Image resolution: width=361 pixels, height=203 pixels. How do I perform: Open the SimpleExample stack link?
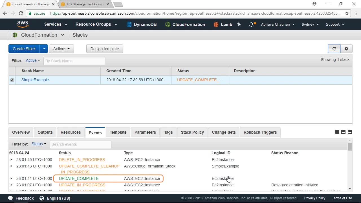(35, 80)
